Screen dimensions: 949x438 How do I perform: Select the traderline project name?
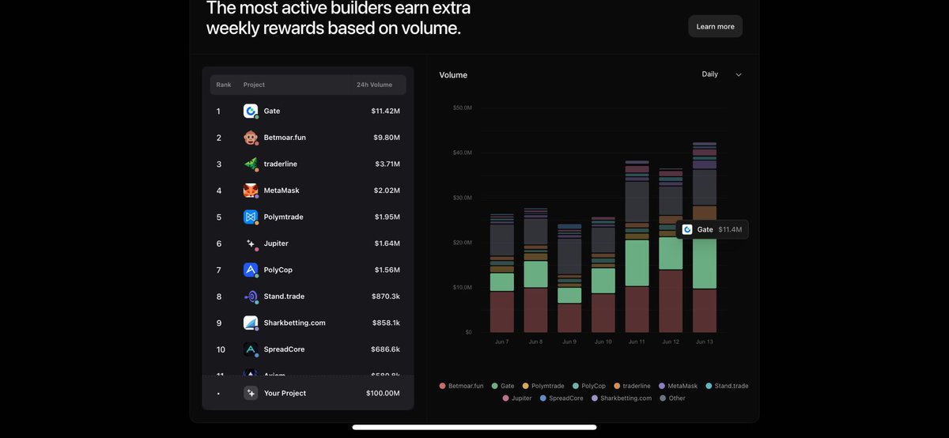click(x=281, y=164)
